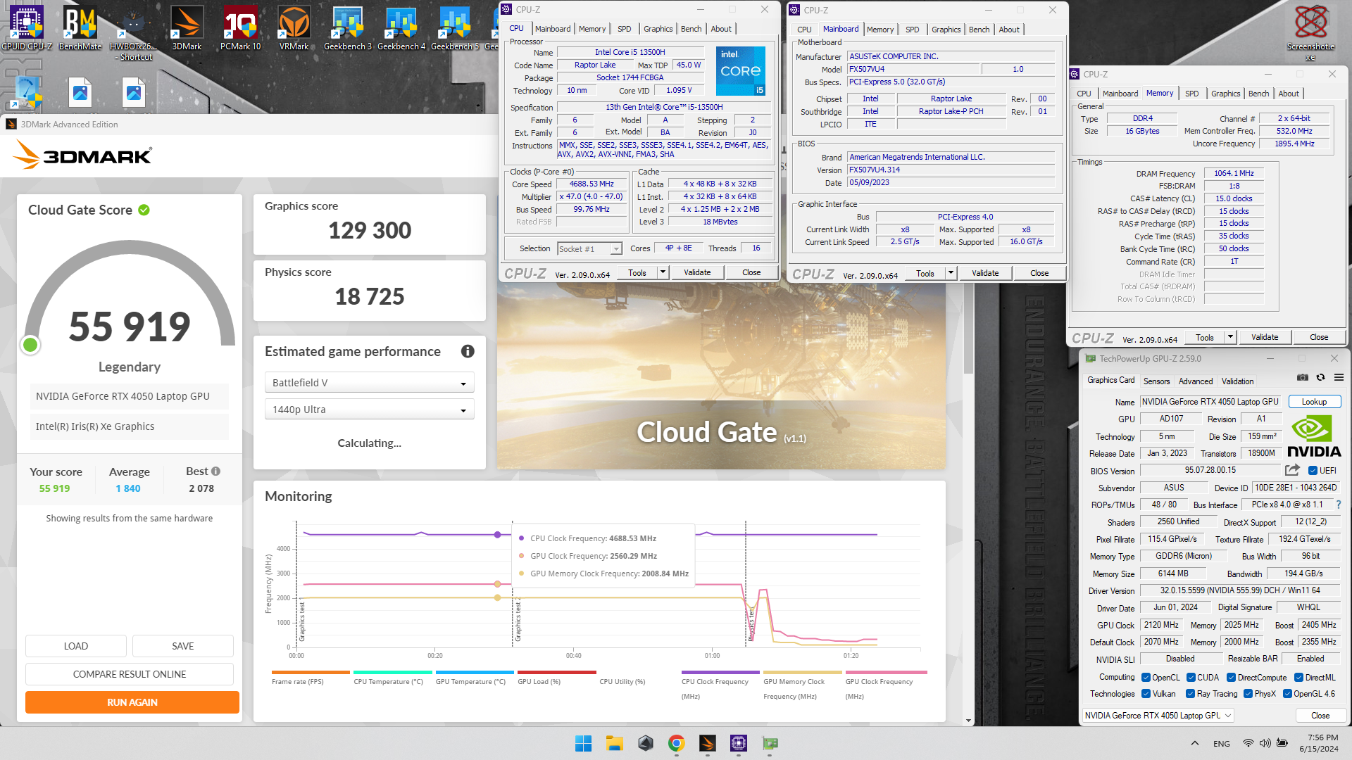Click bus interface question mark in GPU-Z
Image resolution: width=1352 pixels, height=760 pixels.
1339,505
